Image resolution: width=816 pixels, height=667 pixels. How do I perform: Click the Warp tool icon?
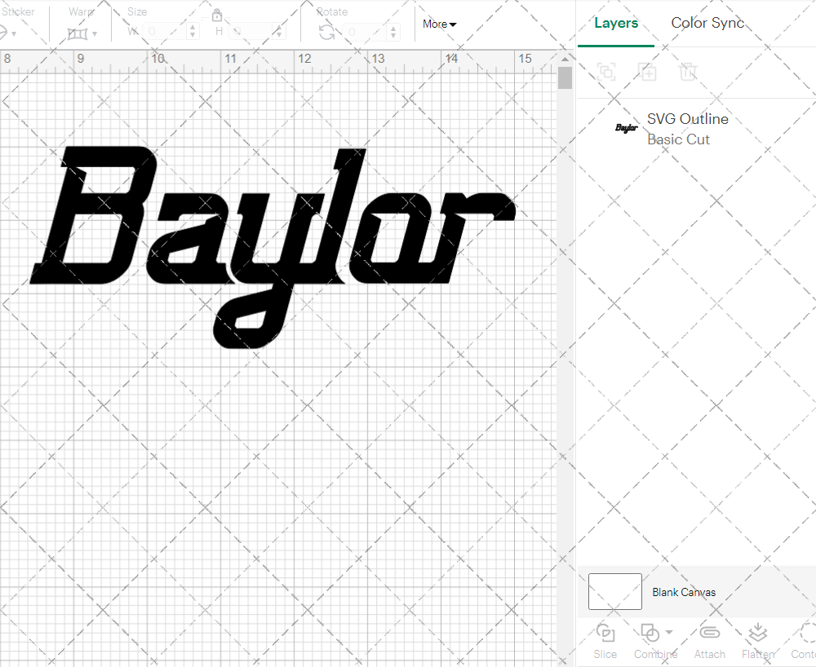coord(78,33)
